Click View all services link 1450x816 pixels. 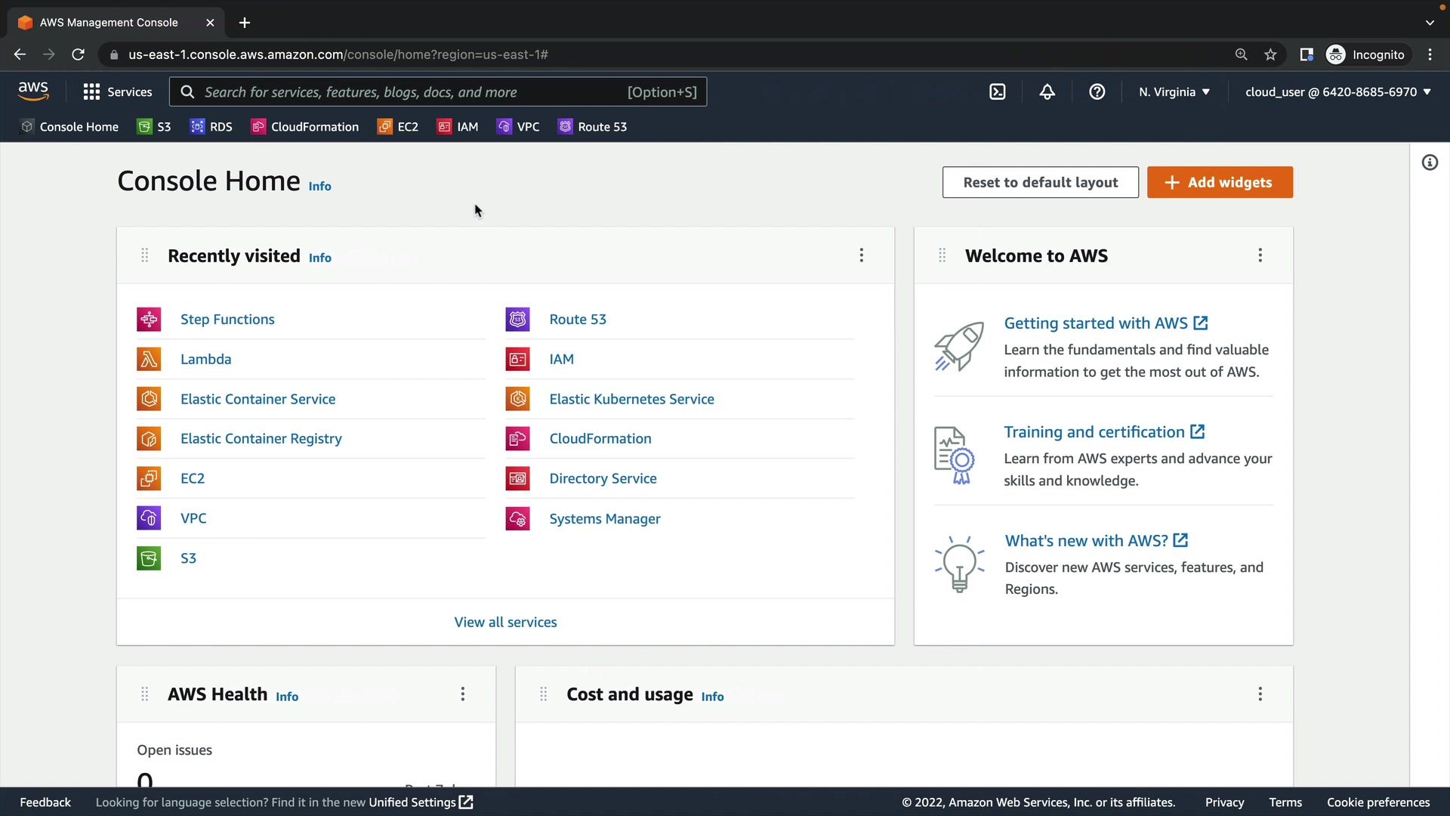pos(505,622)
